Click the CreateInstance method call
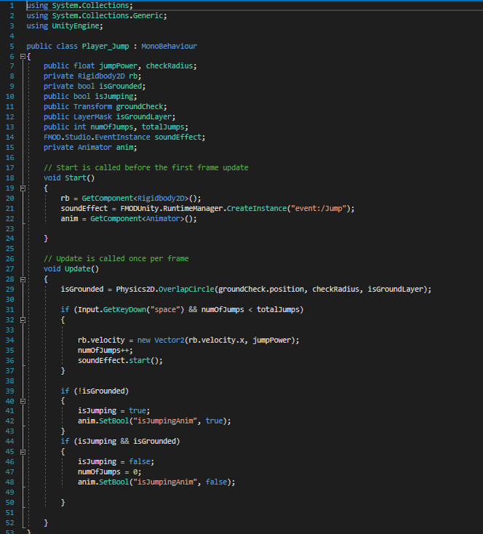This screenshot has width=483, height=534. tap(257, 208)
